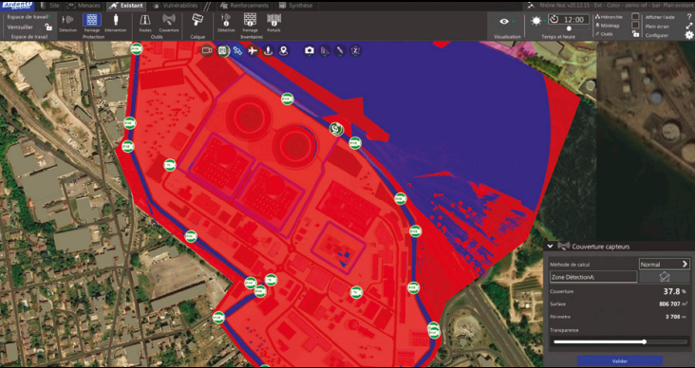Click the Ardanti logo

(x=17, y=6)
